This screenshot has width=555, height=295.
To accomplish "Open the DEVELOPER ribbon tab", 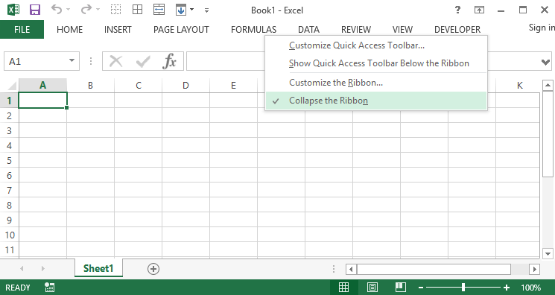I will [457, 29].
